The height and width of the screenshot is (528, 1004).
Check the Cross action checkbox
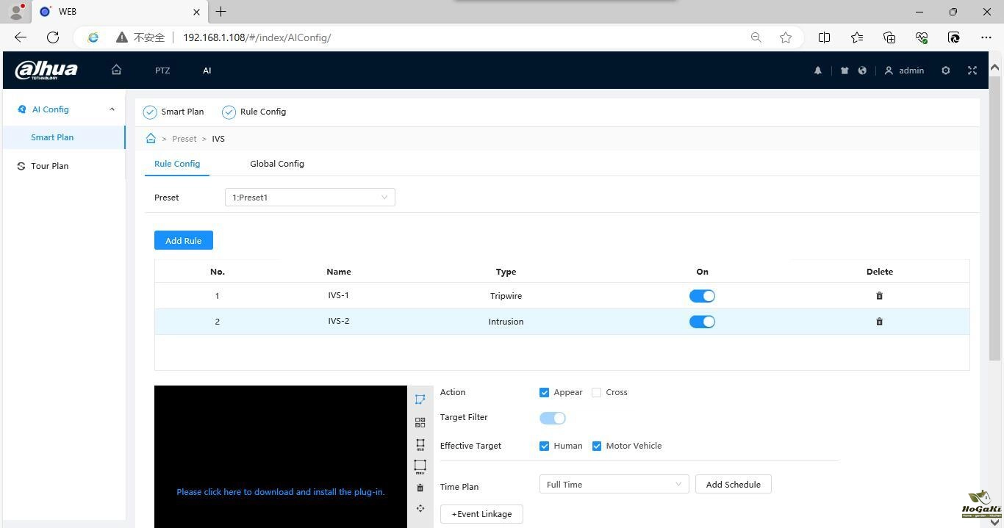(x=597, y=393)
